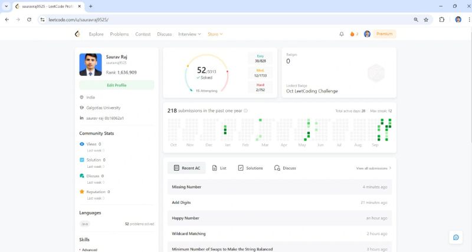Click the university icon beside Galgotias University
Screen dimensions: 472x252
(81, 108)
